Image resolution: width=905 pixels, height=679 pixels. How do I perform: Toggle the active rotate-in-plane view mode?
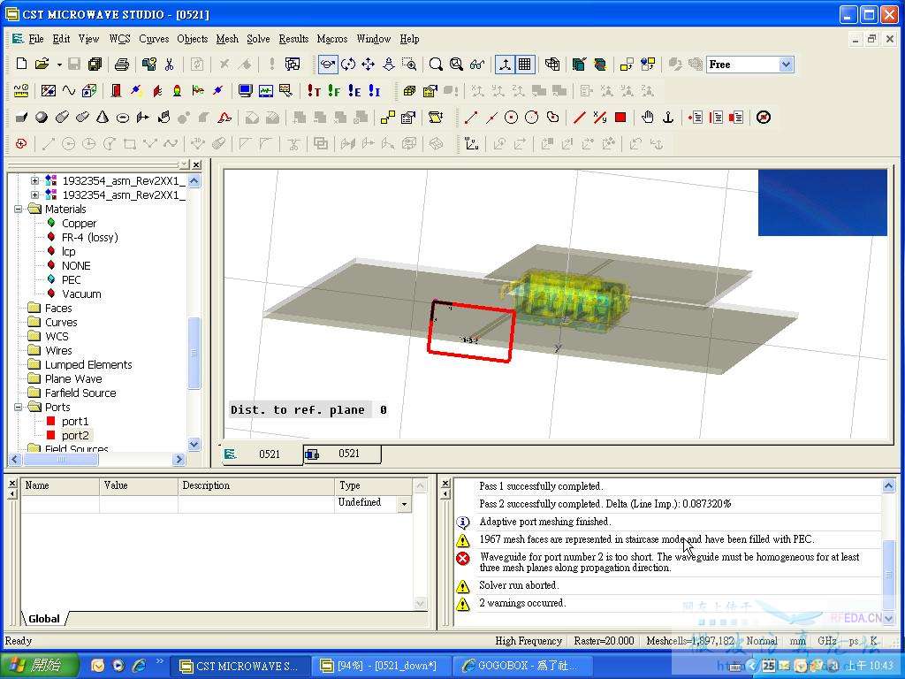[328, 64]
